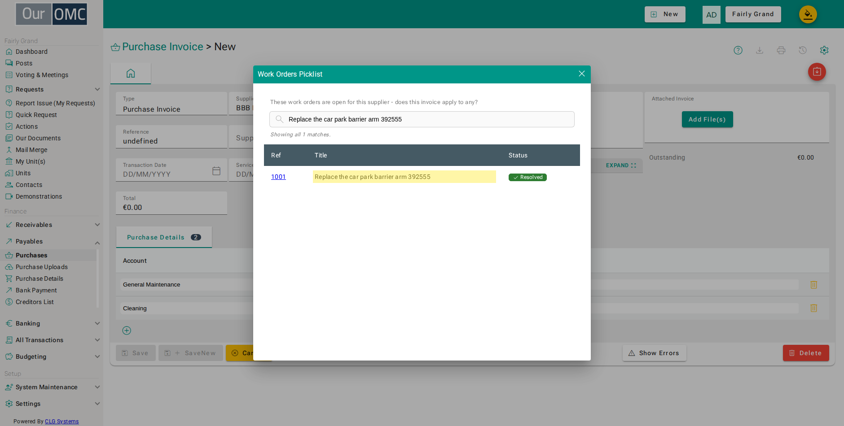Open work order reference 1001
The width and height of the screenshot is (844, 426).
(278, 177)
